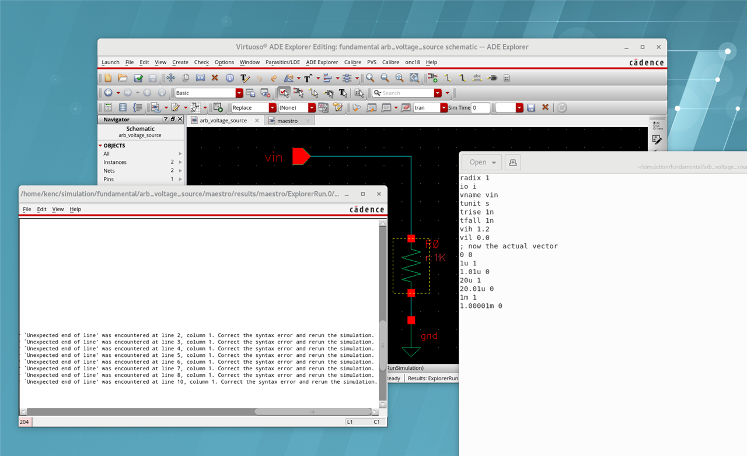This screenshot has height=456, width=747.
Task: Select the Create Wire Name abc icon
Action: (x=477, y=78)
